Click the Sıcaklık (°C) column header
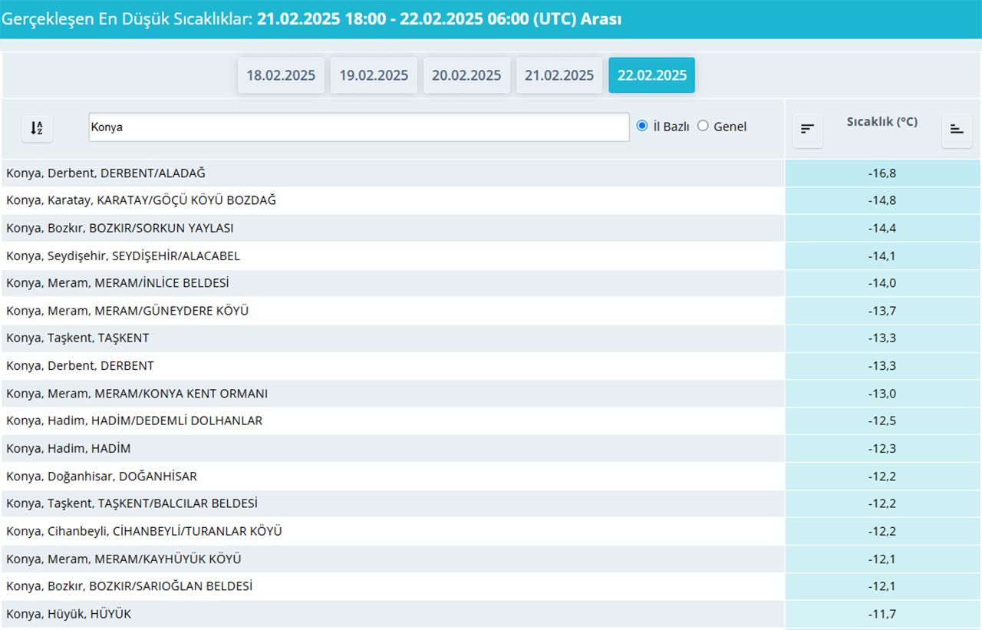This screenshot has height=630, width=982. (881, 122)
